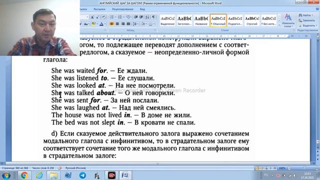Toggle justify alignment

pyautogui.click(x=128, y=24)
